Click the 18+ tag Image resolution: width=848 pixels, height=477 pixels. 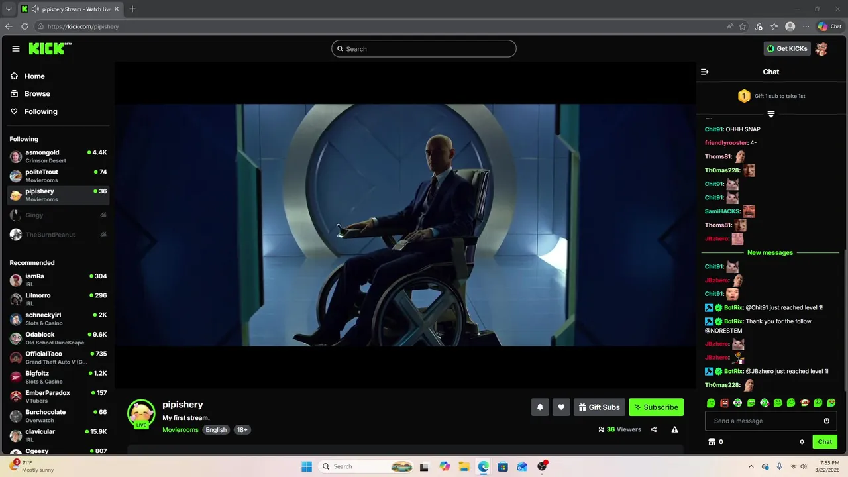[x=242, y=430]
